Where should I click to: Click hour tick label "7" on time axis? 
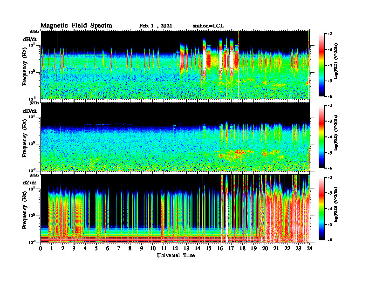tap(119, 248)
